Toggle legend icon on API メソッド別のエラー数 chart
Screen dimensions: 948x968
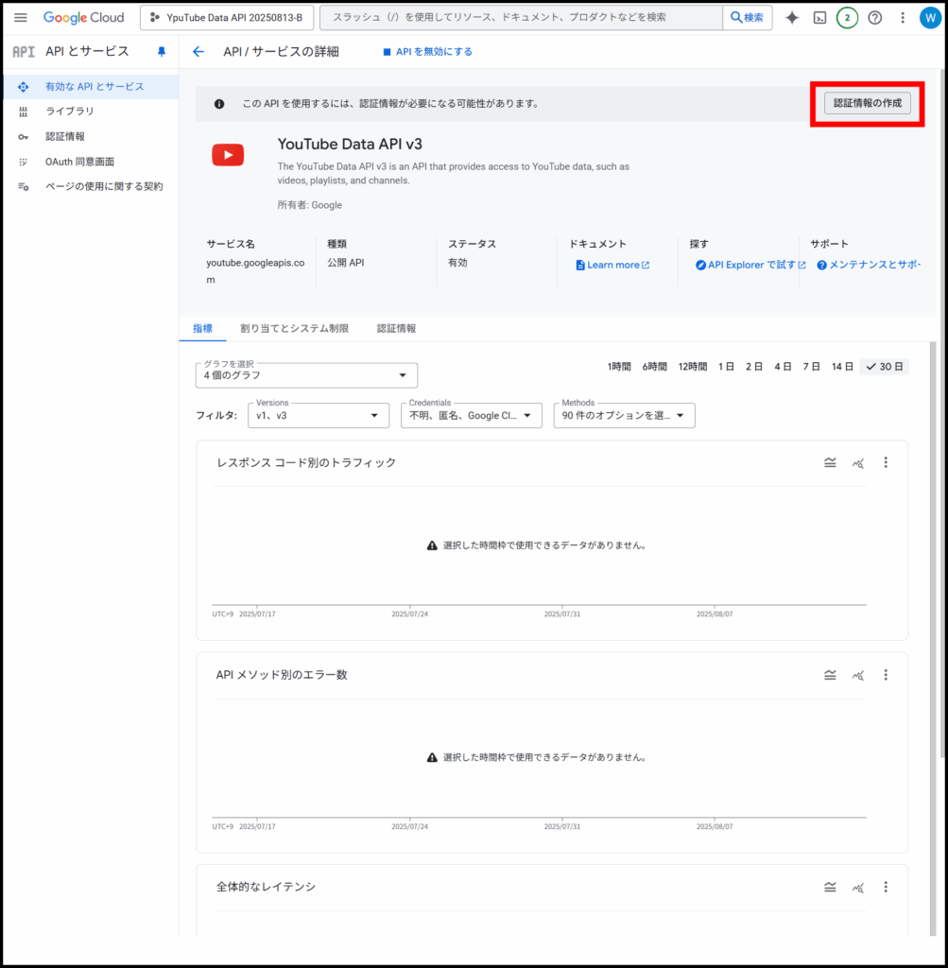830,675
